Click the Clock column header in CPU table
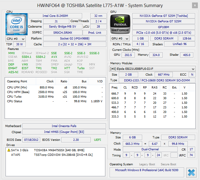 pos(46,81)
